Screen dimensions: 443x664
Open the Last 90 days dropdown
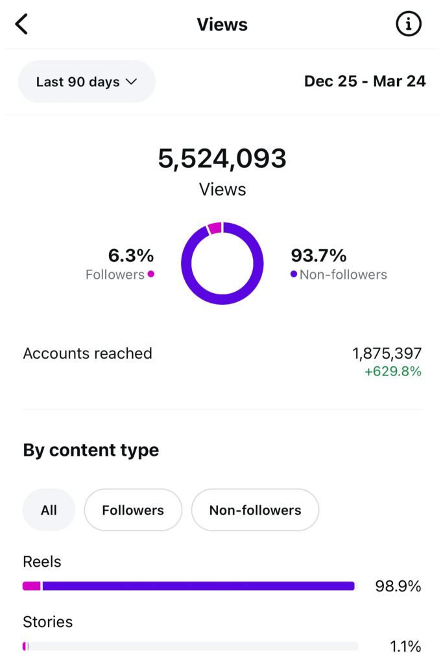pos(86,82)
